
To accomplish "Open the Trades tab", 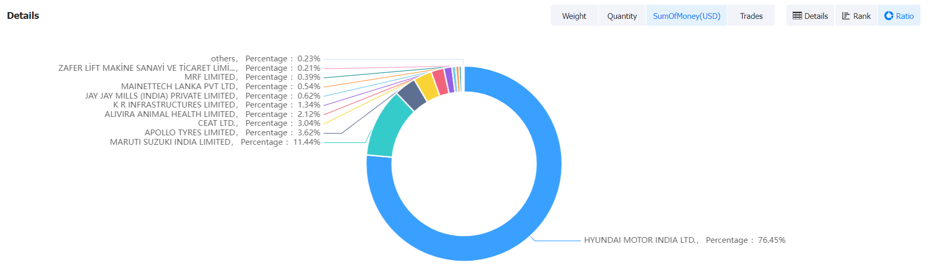I will tap(751, 16).
